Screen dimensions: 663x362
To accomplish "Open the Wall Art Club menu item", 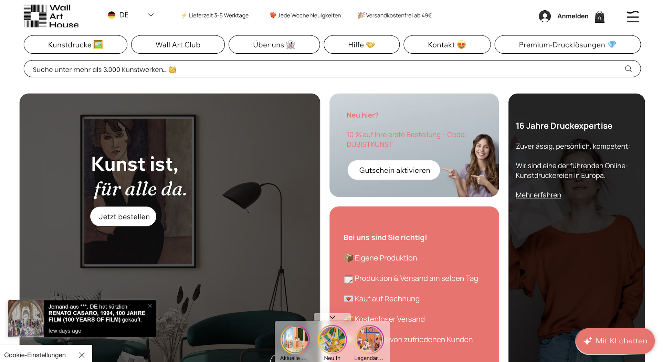I will (x=178, y=45).
